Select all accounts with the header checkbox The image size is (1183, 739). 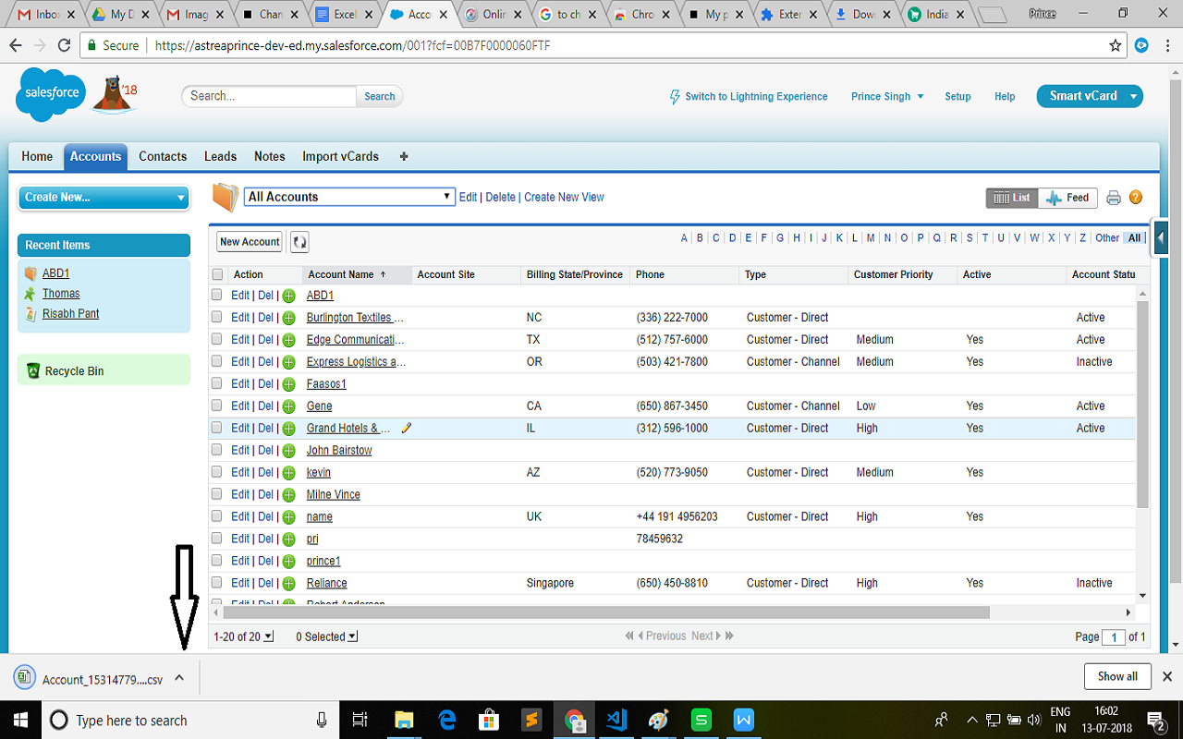coord(217,274)
